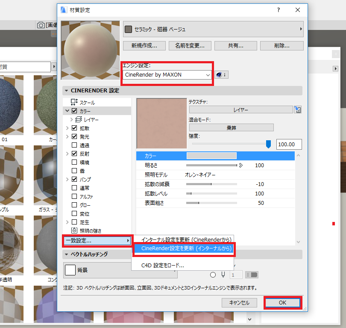This screenshot has width=346, height=328.
Task: Click the pen icon near hatching options
Action: 223,275
